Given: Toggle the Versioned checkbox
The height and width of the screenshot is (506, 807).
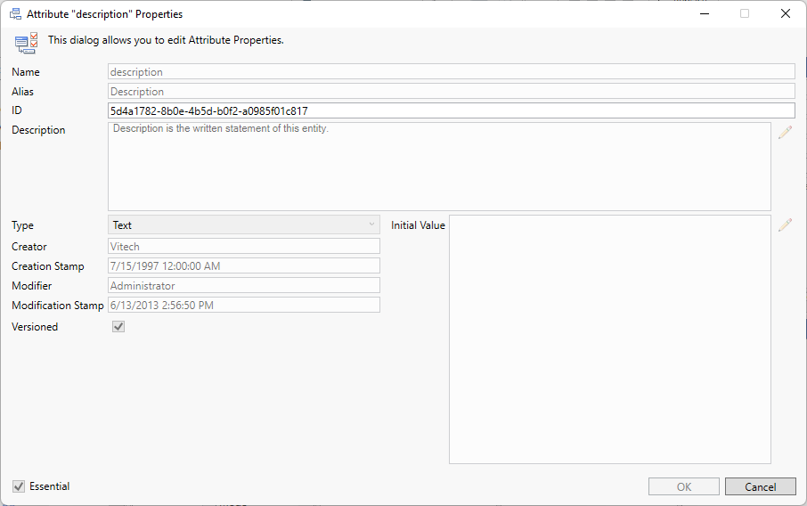Looking at the screenshot, I should pyautogui.click(x=118, y=327).
